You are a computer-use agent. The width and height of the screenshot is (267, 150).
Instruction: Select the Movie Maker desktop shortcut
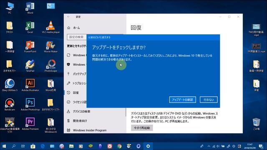(x=51, y=47)
